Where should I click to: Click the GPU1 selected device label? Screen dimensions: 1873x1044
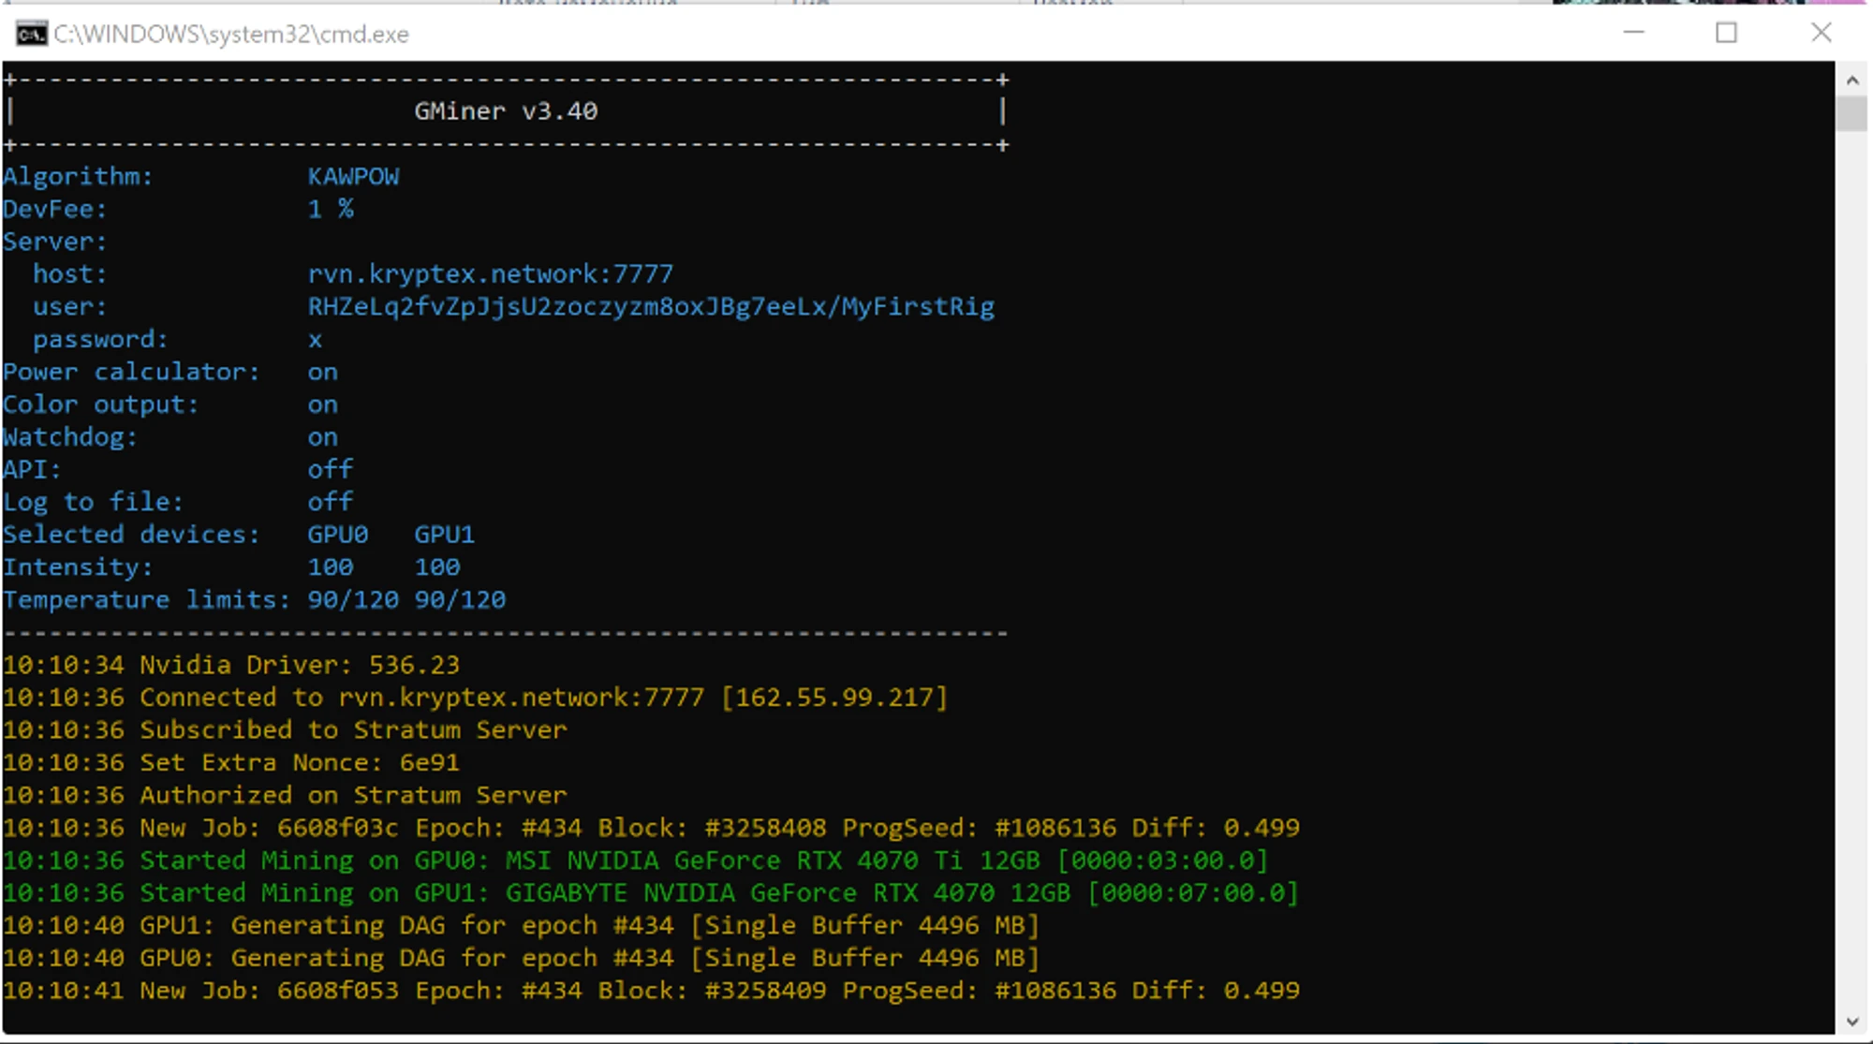click(x=444, y=535)
